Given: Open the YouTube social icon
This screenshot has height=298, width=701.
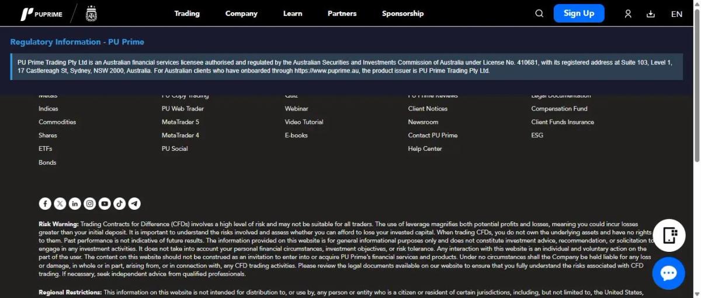Looking at the screenshot, I should tap(105, 203).
